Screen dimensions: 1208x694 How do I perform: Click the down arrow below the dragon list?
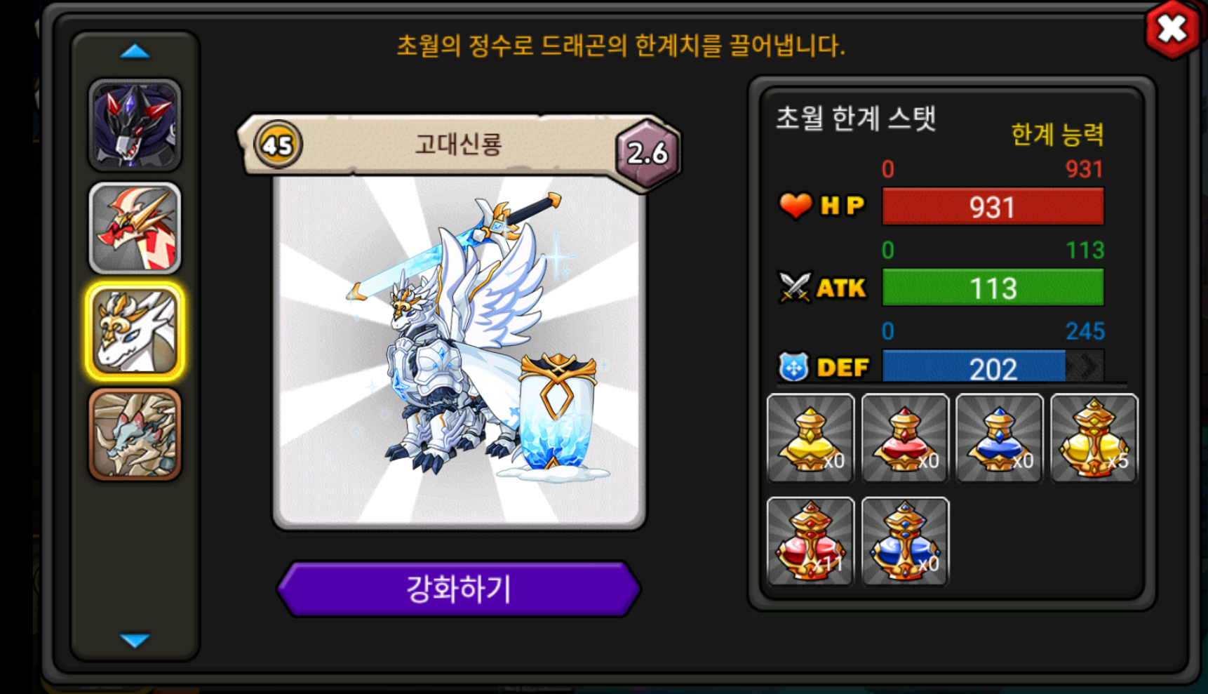point(135,640)
